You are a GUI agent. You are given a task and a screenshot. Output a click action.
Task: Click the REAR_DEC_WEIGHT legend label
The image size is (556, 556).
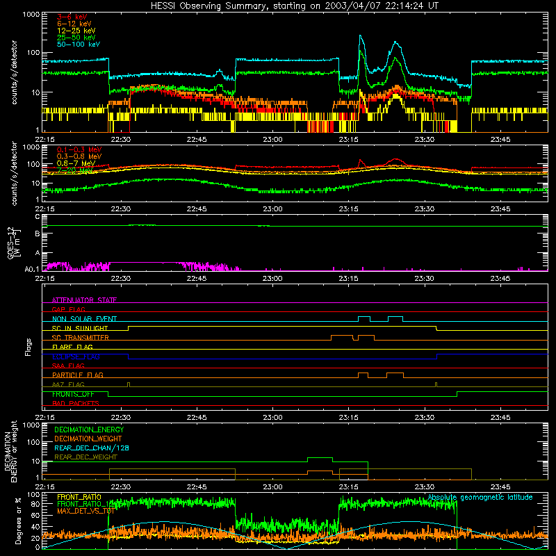pos(85,457)
